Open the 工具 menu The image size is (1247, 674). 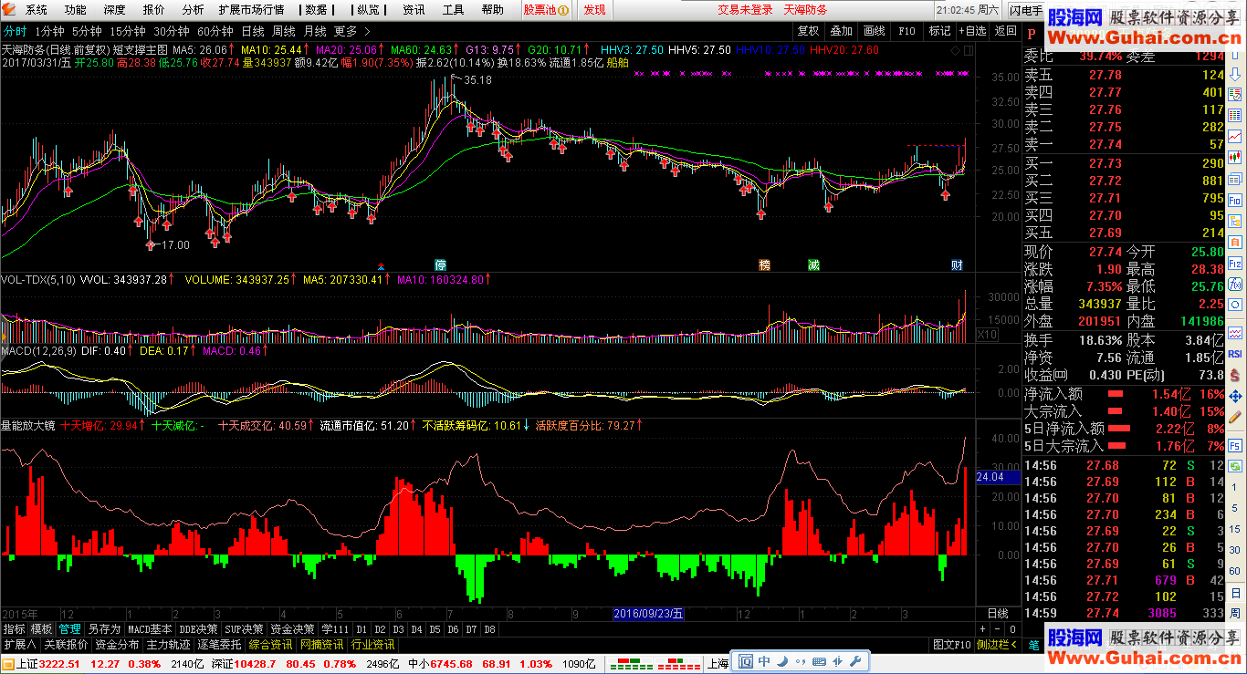(x=453, y=10)
